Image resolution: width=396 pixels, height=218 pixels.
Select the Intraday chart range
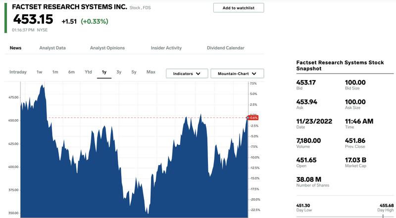click(x=18, y=72)
